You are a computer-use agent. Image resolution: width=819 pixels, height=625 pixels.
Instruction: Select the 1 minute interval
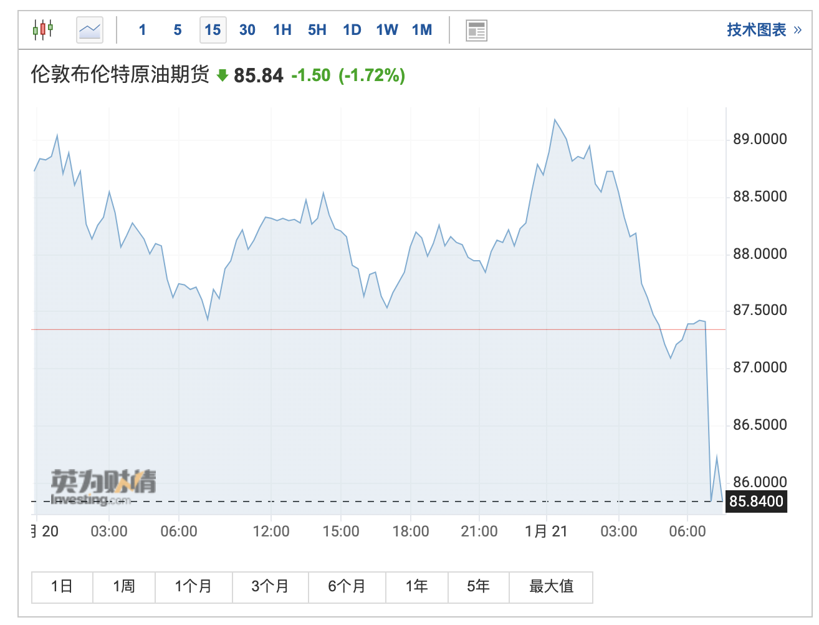(x=143, y=30)
